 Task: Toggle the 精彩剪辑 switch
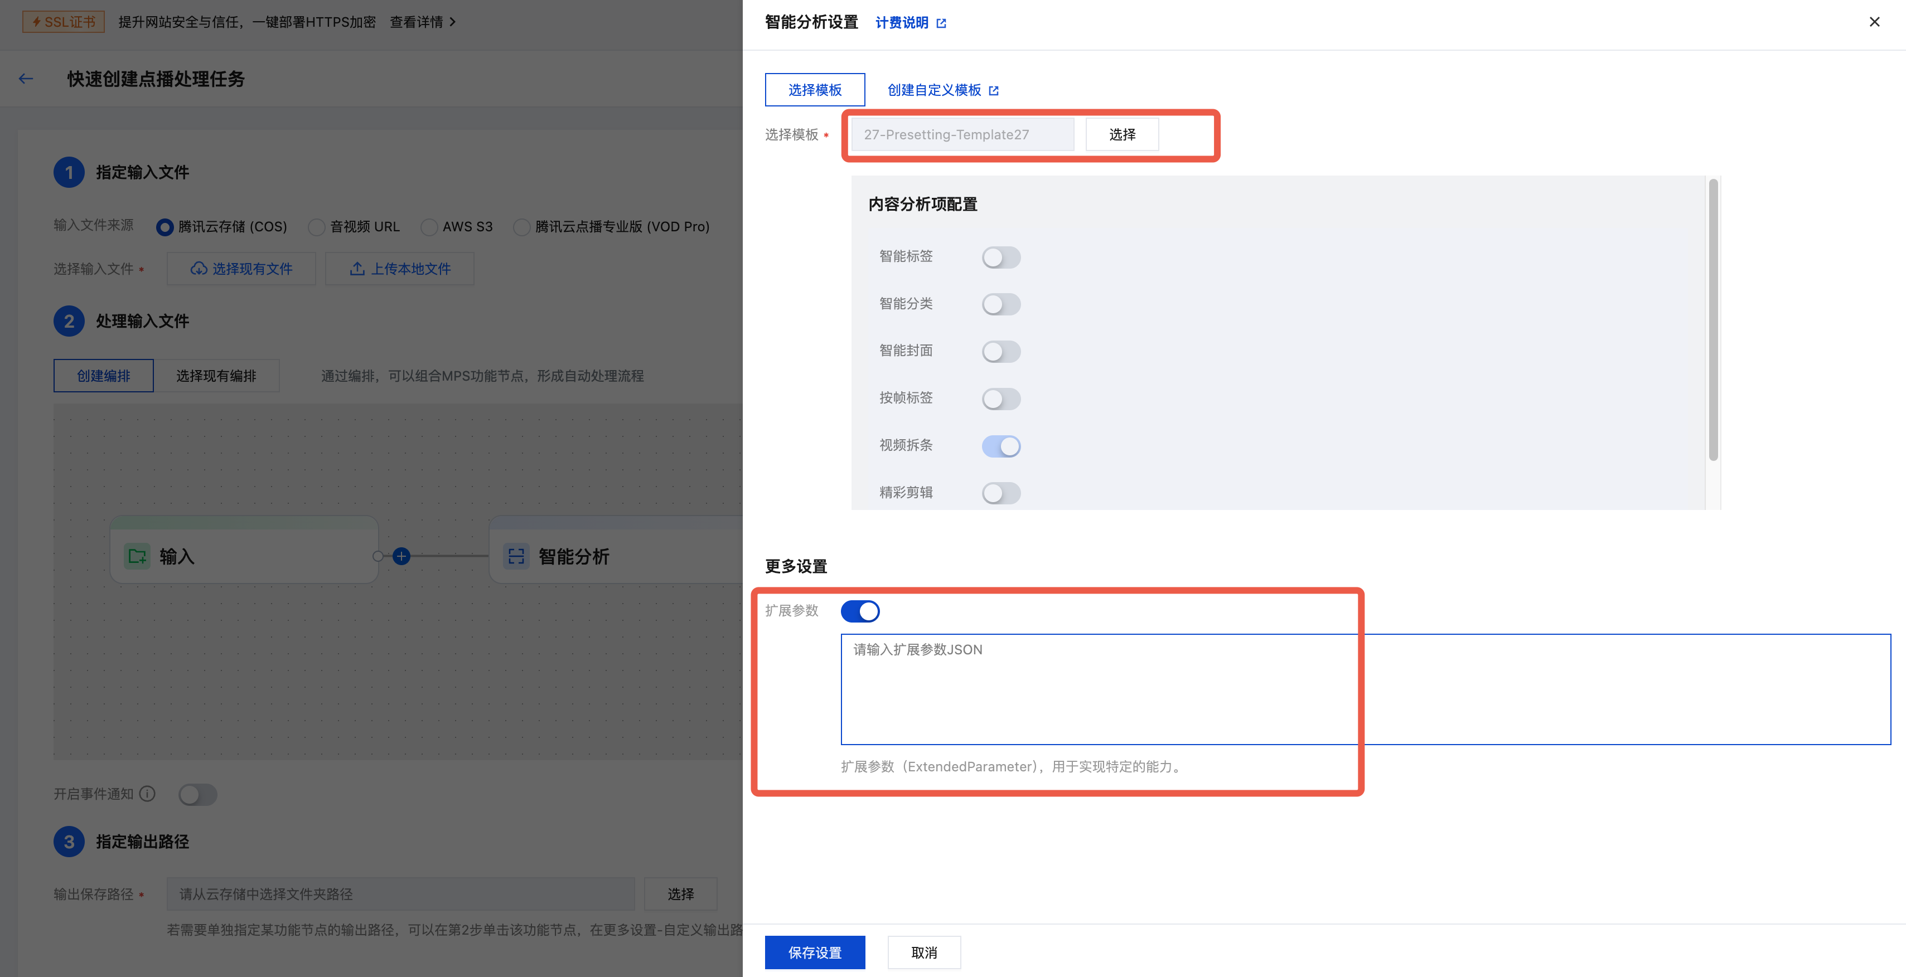coord(1000,493)
